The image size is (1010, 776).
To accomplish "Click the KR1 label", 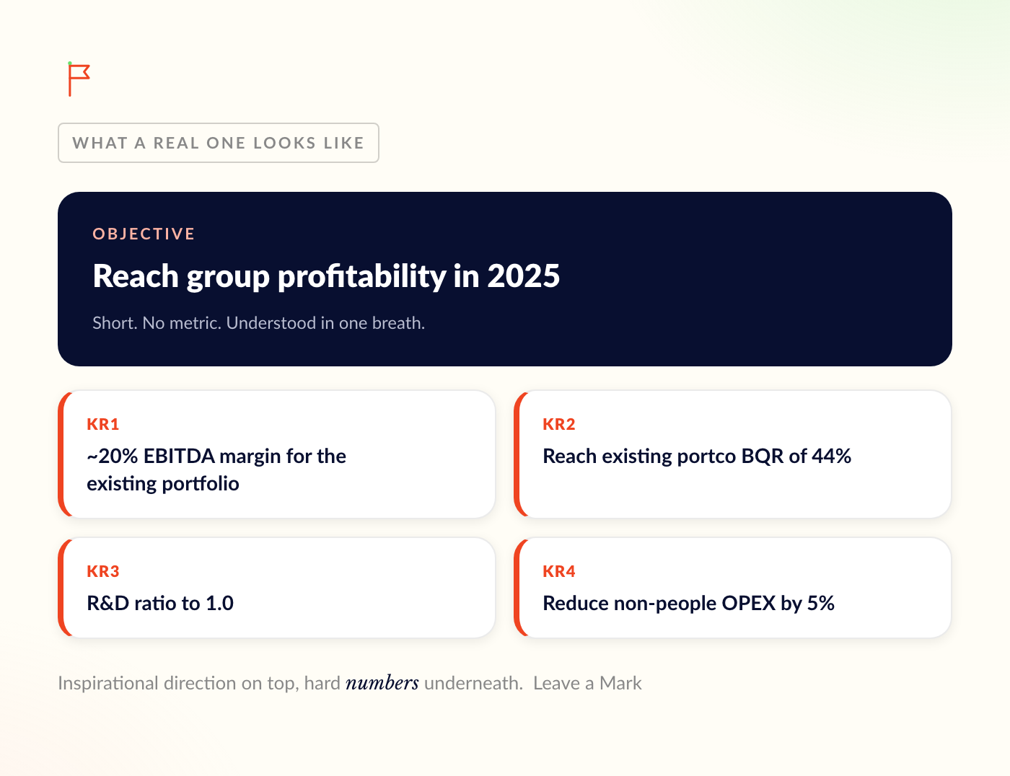I will [x=102, y=424].
